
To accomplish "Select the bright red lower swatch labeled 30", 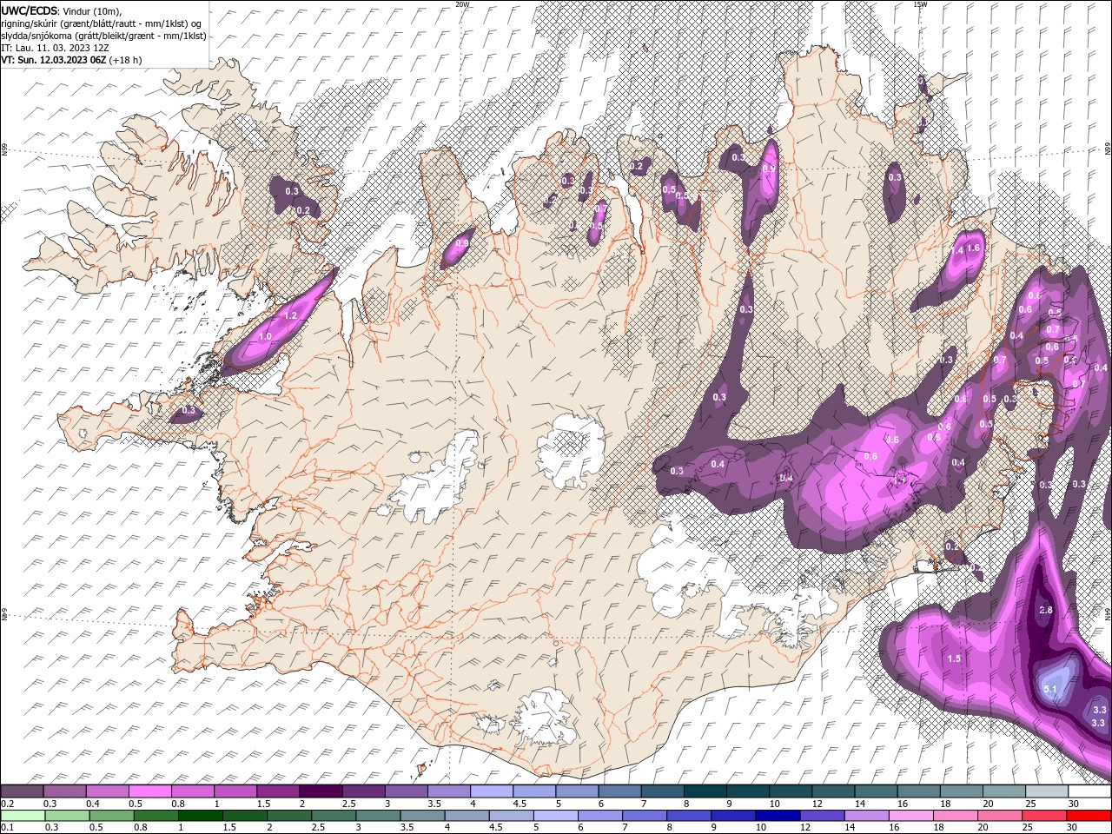I will (x=1088, y=816).
